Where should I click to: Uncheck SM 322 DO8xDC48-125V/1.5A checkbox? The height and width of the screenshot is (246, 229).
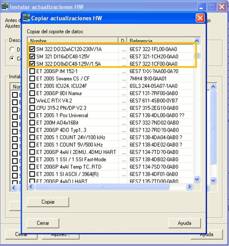point(32,64)
